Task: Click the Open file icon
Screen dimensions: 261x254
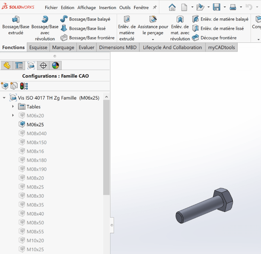Action: click(200, 7)
